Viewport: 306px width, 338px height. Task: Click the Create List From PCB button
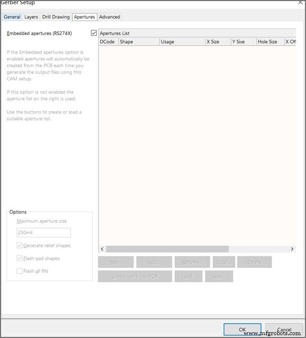pos(135,276)
